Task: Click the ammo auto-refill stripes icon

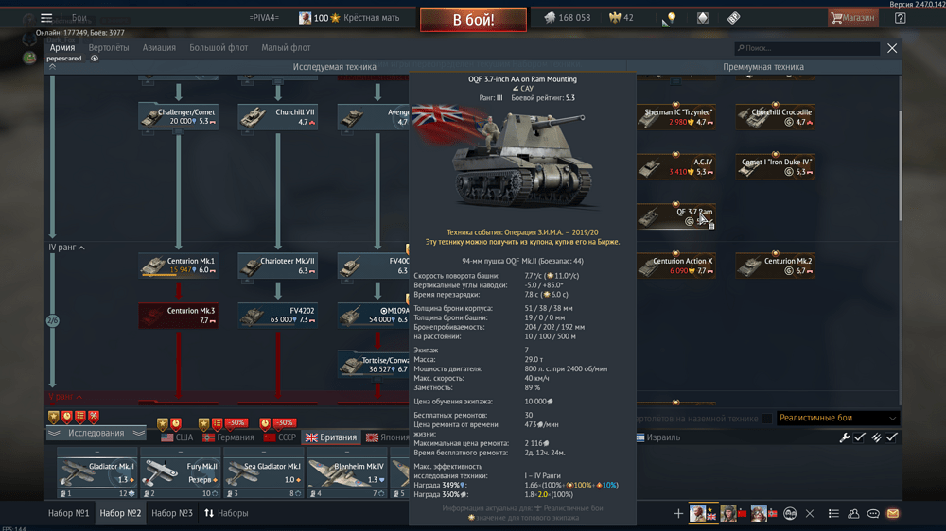Action: [876, 437]
